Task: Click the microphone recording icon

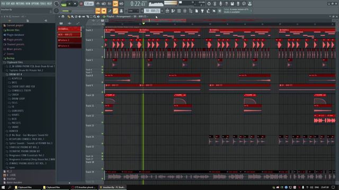Action: [220, 4]
